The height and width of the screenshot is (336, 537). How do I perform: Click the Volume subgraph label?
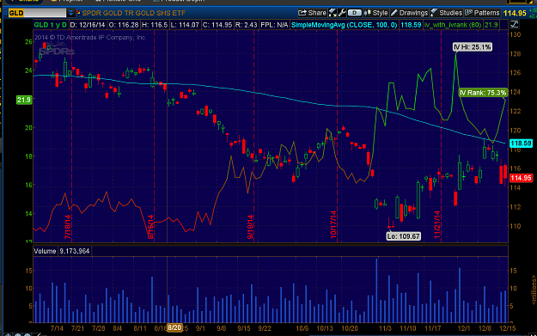tap(45, 252)
